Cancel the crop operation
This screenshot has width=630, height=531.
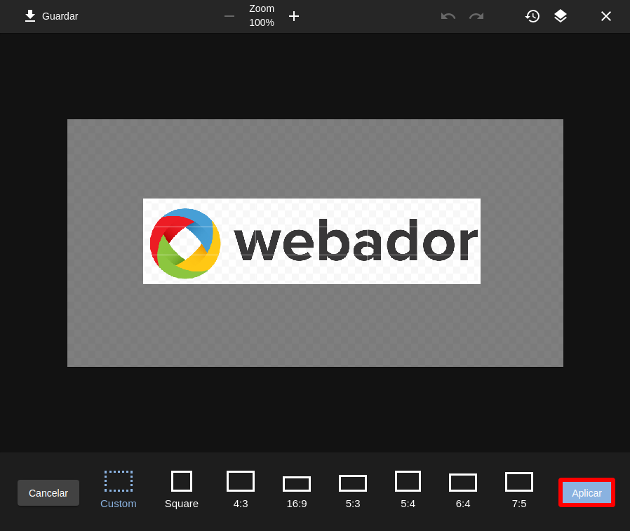tap(48, 493)
